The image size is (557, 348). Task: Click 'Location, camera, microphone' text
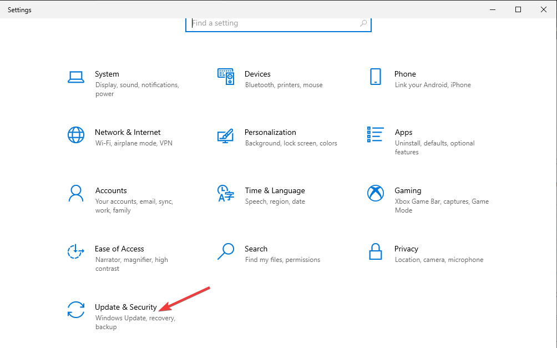439,260
